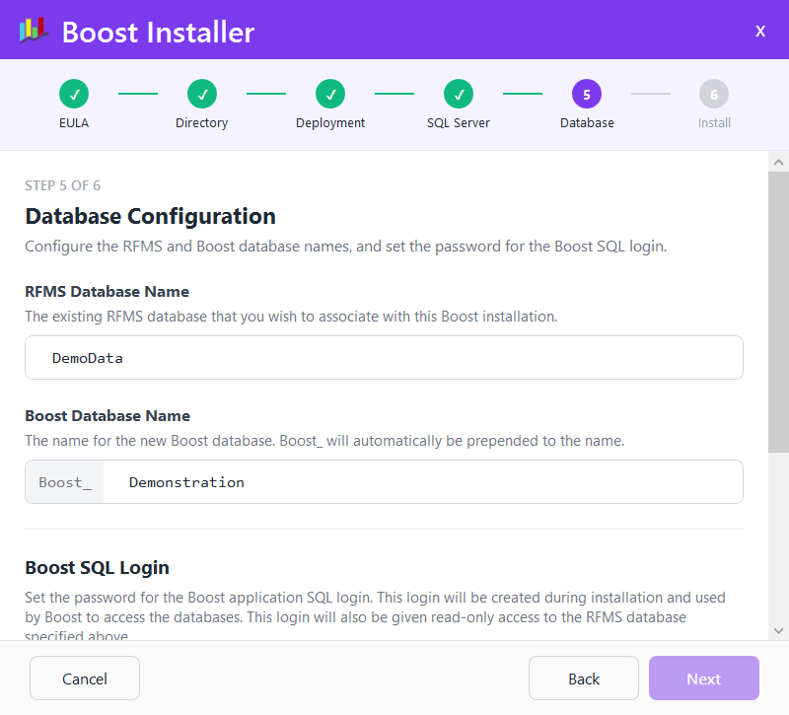Click the Deployment step label
The width and height of the screenshot is (789, 715).
coord(330,122)
